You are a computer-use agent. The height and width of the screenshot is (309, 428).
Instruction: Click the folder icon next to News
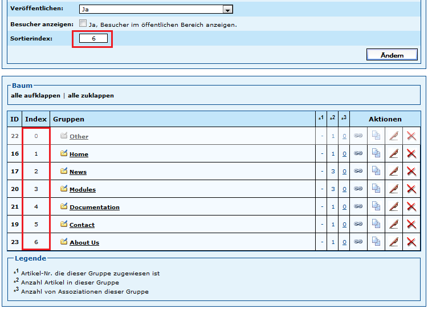pyautogui.click(x=64, y=171)
